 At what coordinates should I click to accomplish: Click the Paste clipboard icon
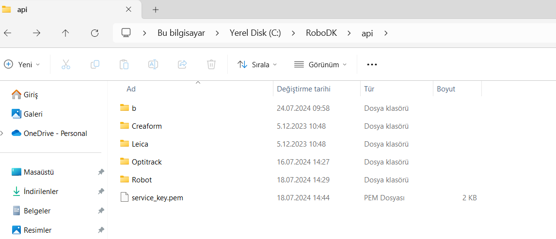124,64
